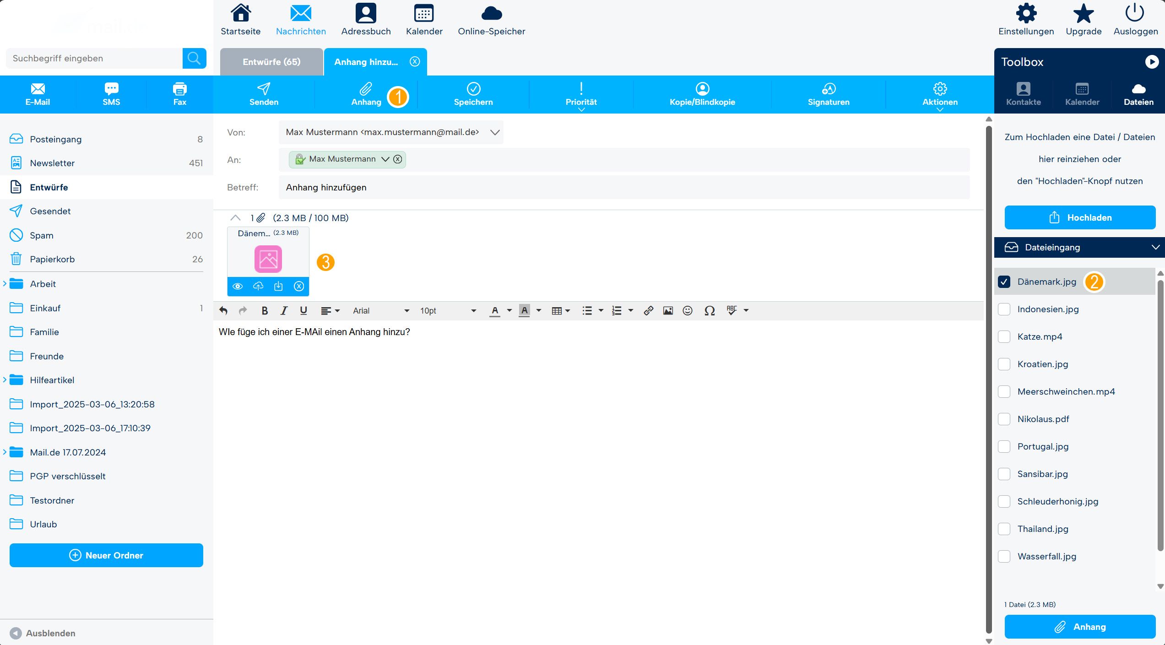Uncheck Dänemark.jpg checkbox
This screenshot has width=1165, height=645.
pyautogui.click(x=1004, y=282)
